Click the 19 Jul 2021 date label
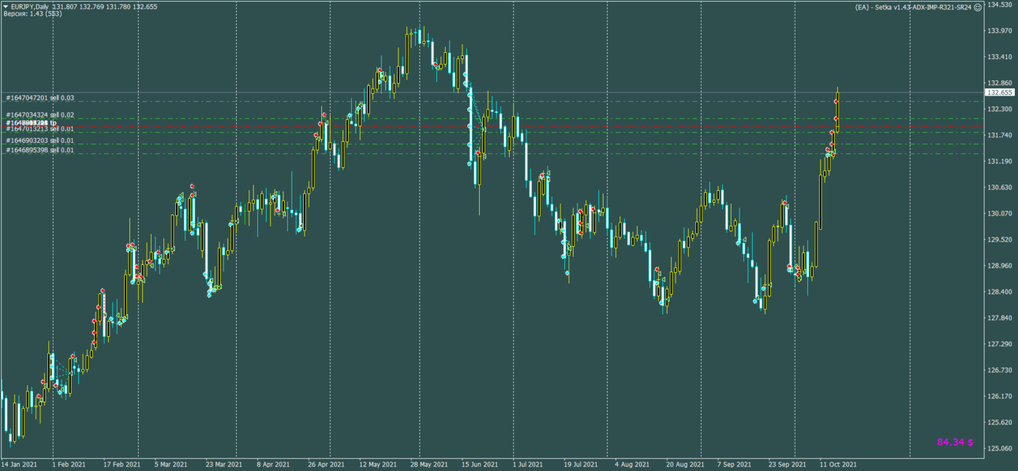 click(x=582, y=465)
